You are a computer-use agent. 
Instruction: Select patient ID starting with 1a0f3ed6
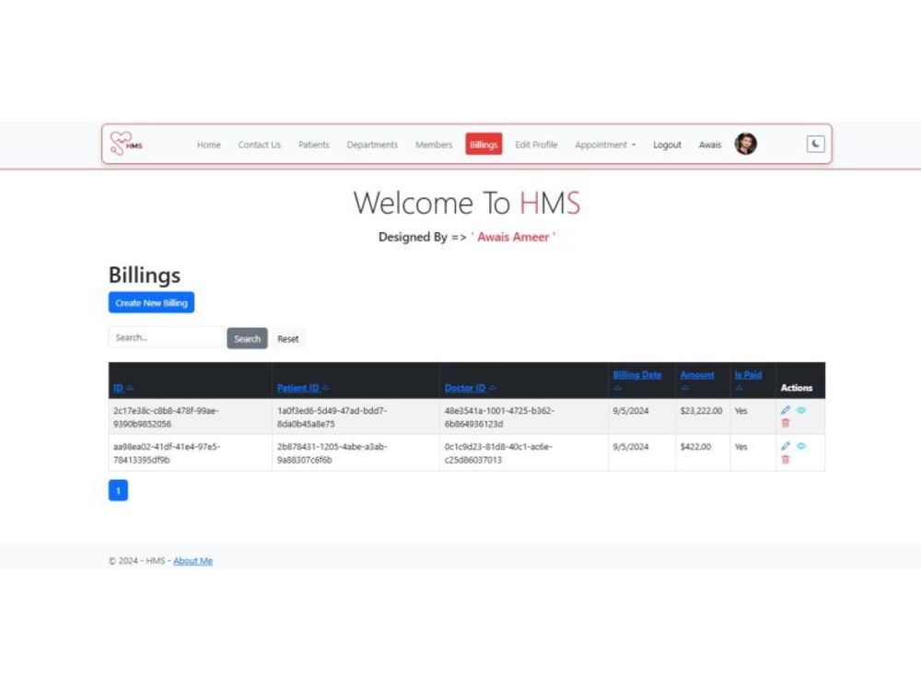[332, 417]
